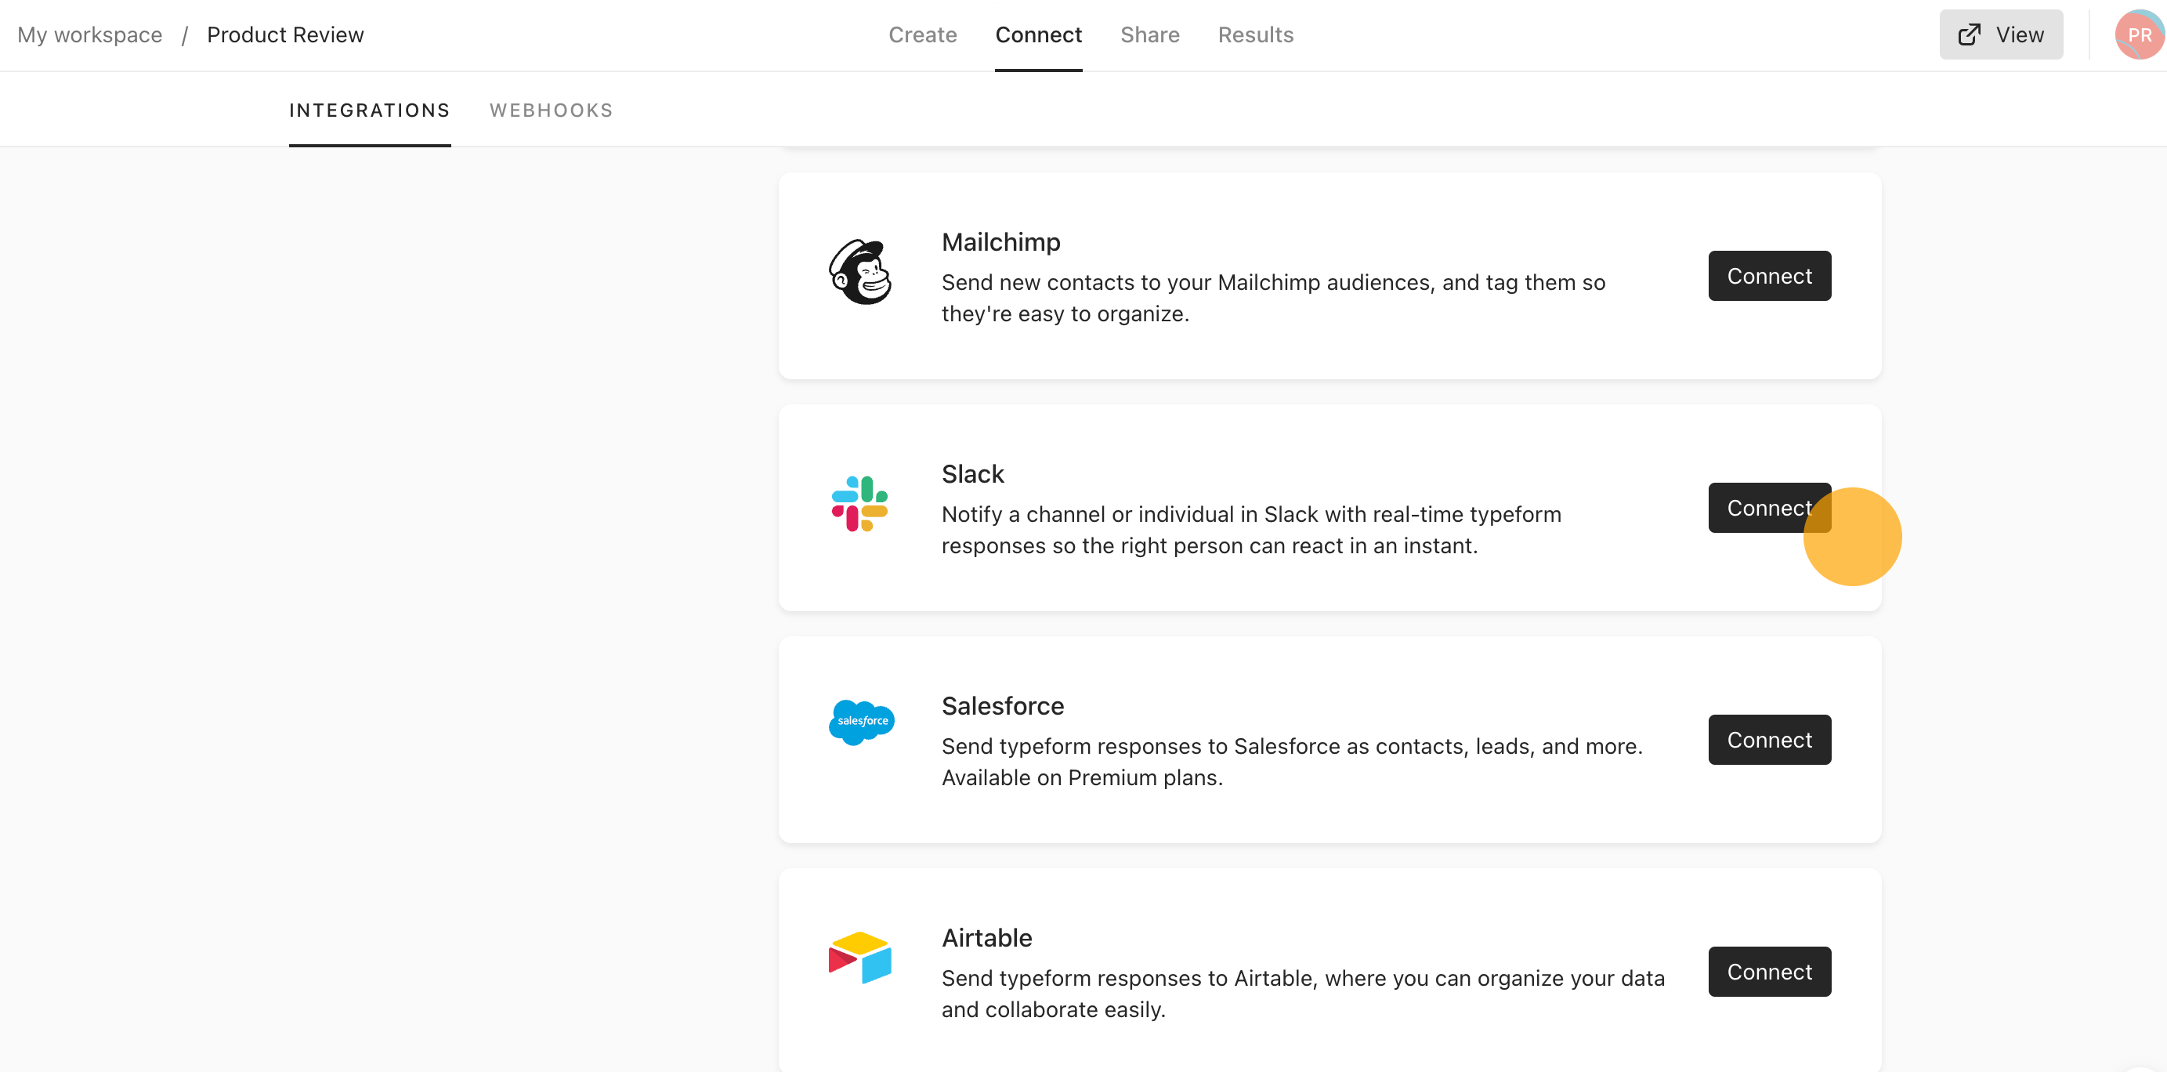Switch to the INTEGRATIONS tab
Viewport: 2167px width, 1072px height.
pos(369,109)
